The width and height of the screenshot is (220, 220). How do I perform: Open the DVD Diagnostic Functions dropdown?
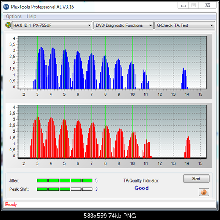(123, 25)
